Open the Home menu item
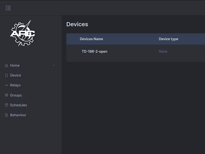The height and width of the screenshot is (154, 205). coord(15,65)
